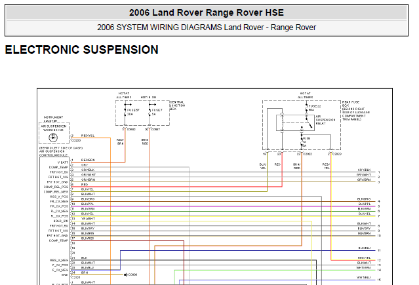Click the right-edge BLK/PPL label at line 5

click(x=365, y=204)
